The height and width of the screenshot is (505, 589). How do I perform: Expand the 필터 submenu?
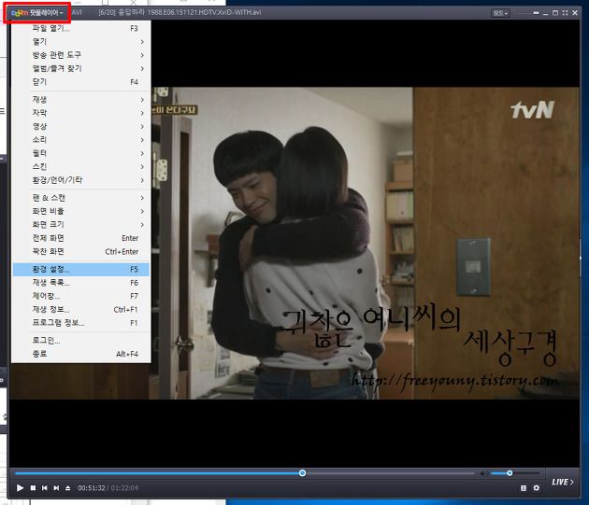click(81, 153)
